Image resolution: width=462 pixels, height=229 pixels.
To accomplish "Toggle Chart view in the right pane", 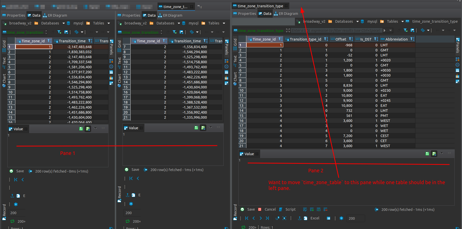I will [235, 79].
